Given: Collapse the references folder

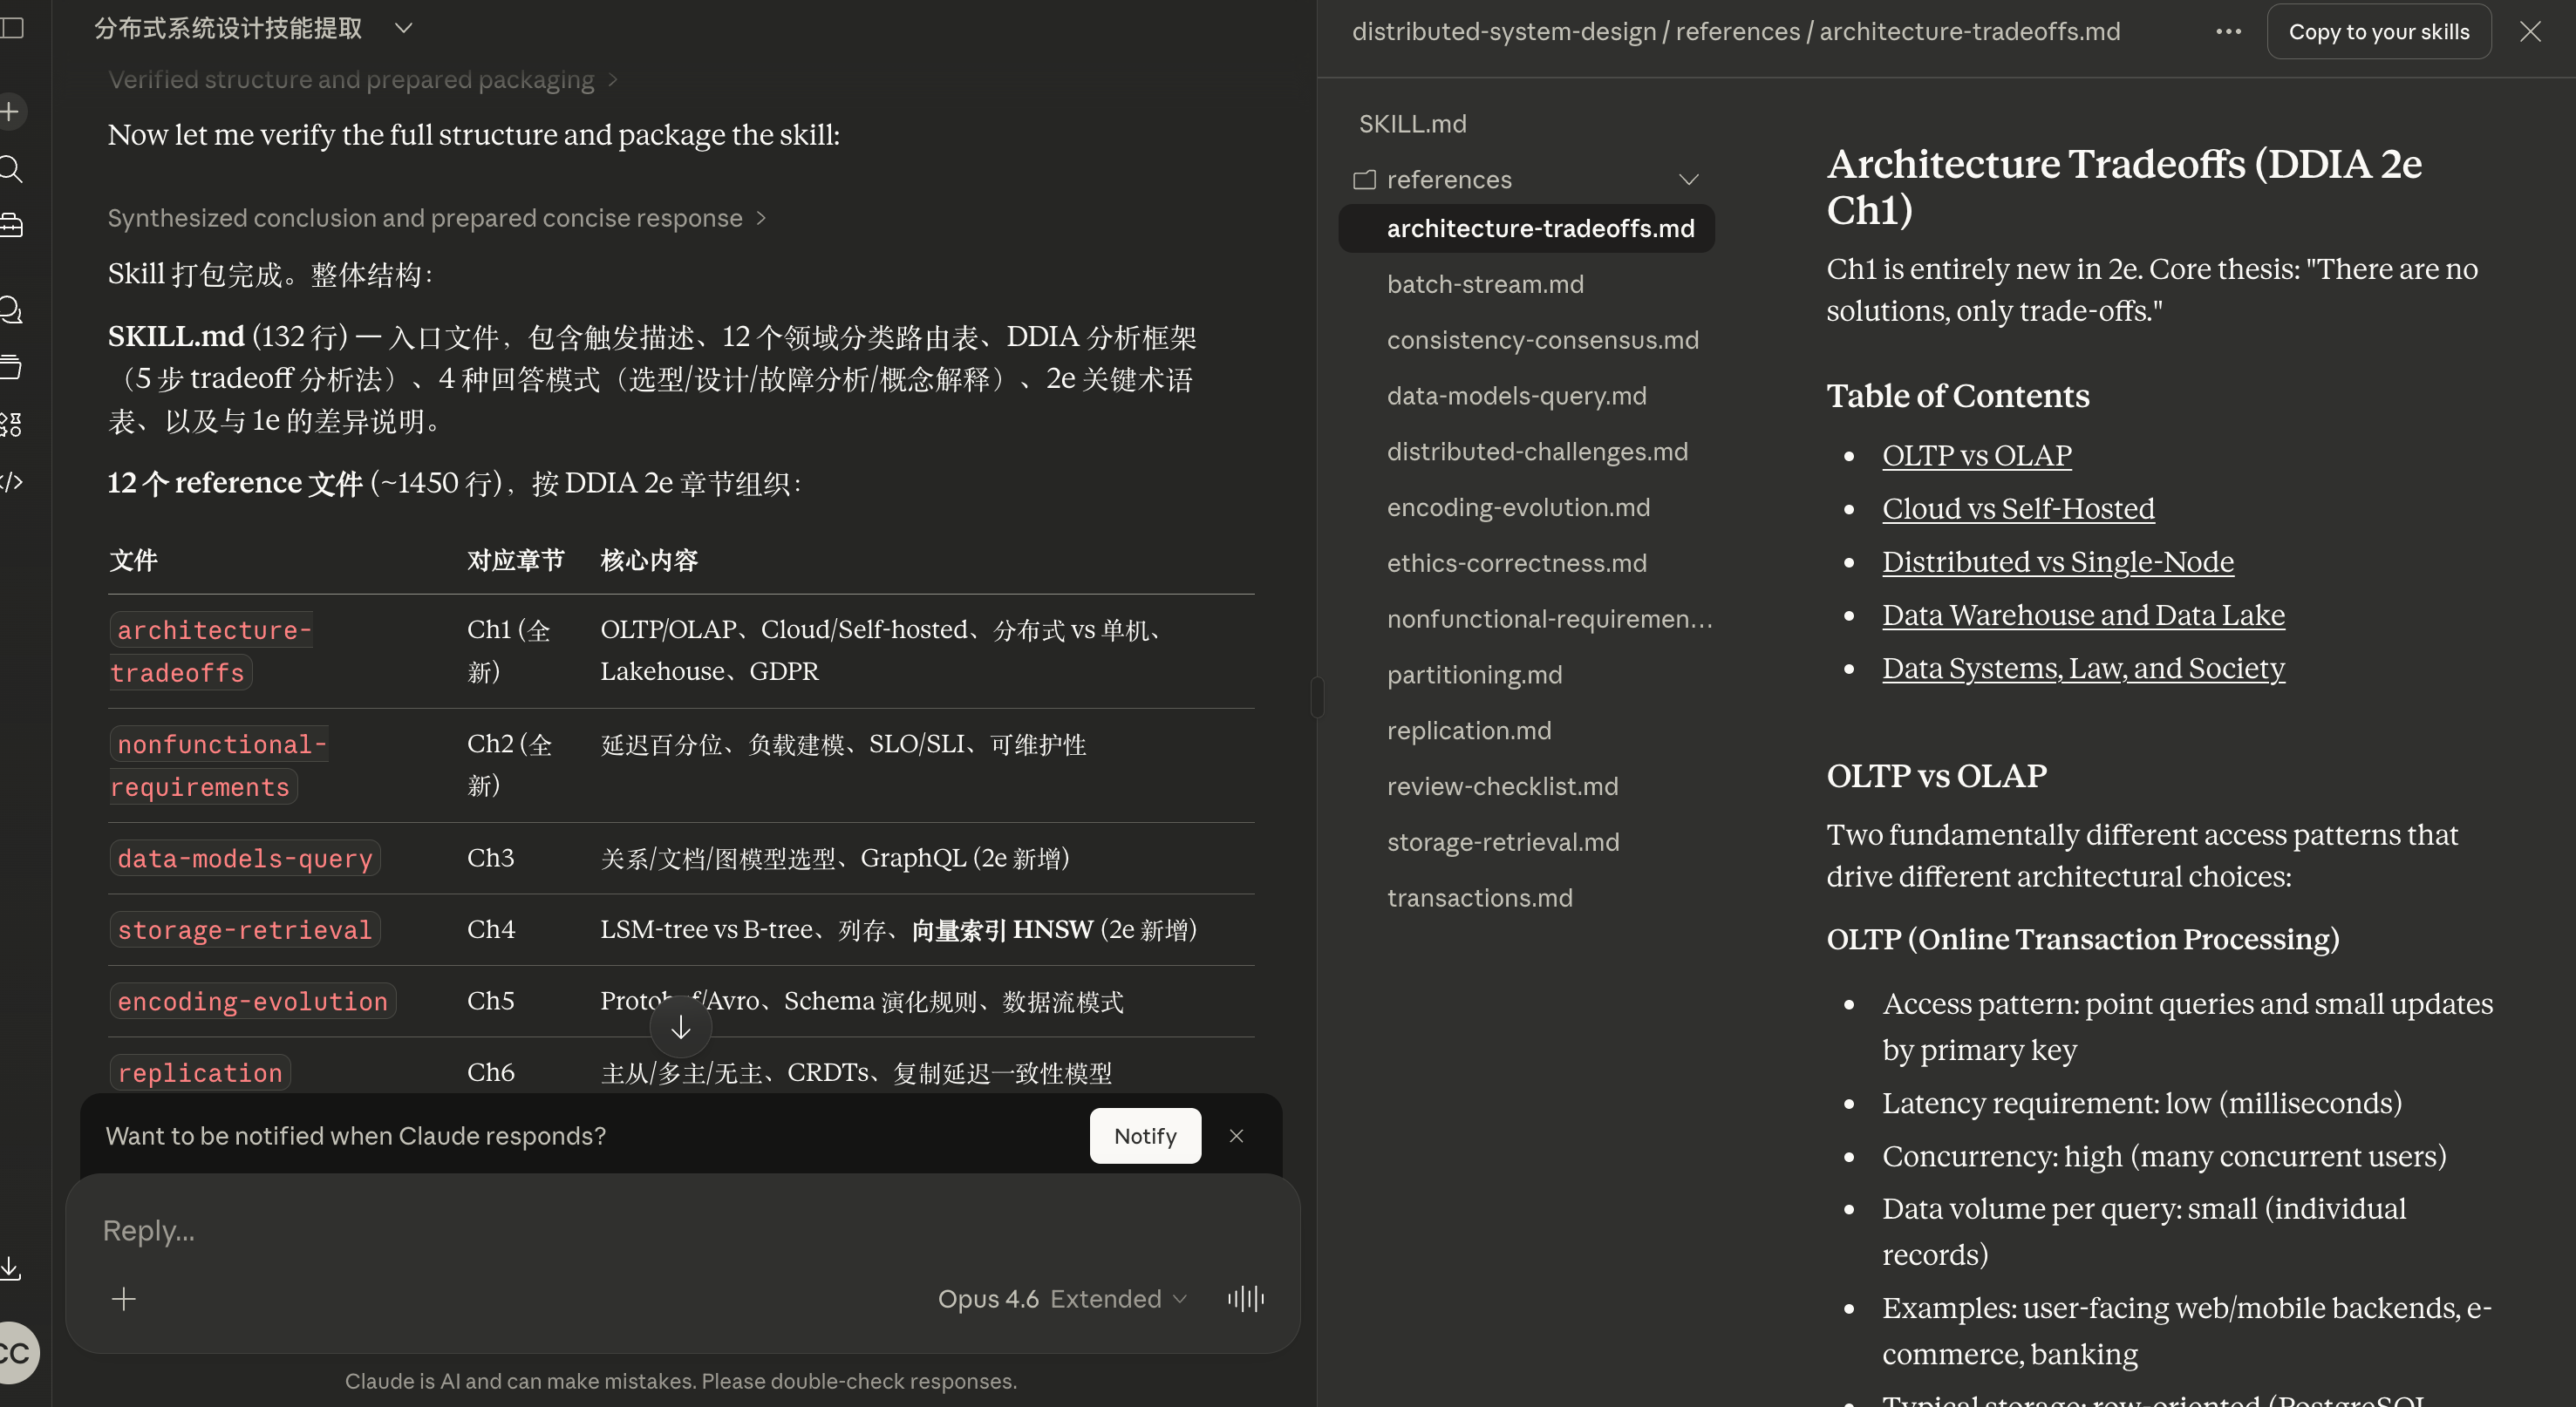Looking at the screenshot, I should (x=1688, y=180).
